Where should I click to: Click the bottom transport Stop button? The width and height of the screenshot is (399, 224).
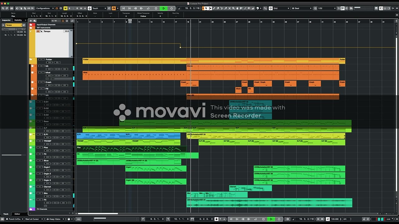click(263, 219)
